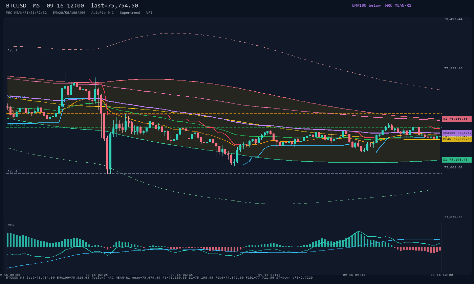Click last=75,754.50 in the large title
This screenshot has width=474, height=284.
[x=114, y=5]
